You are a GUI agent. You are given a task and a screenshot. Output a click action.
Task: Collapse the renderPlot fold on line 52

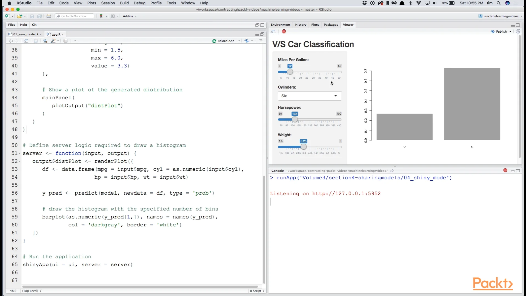click(x=20, y=161)
